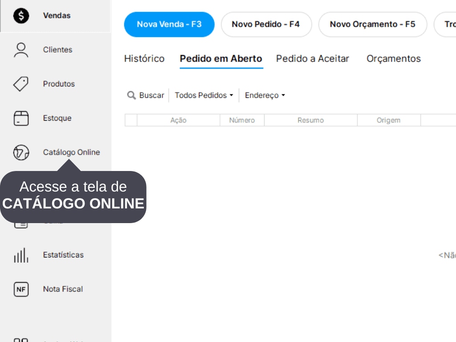Sort by the Número column header
This screenshot has width=456, height=342.
coord(242,120)
